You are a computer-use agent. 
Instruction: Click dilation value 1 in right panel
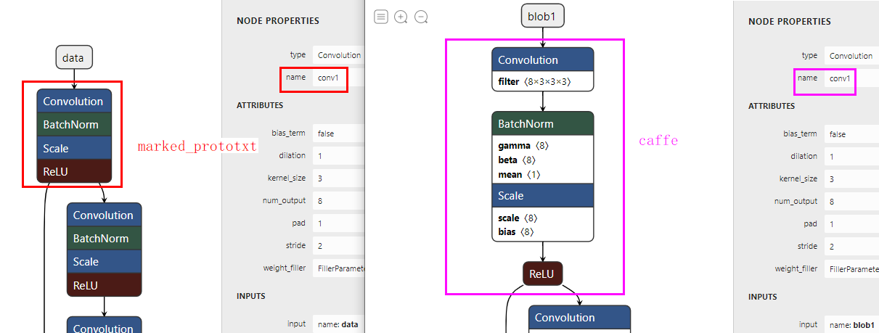point(851,157)
